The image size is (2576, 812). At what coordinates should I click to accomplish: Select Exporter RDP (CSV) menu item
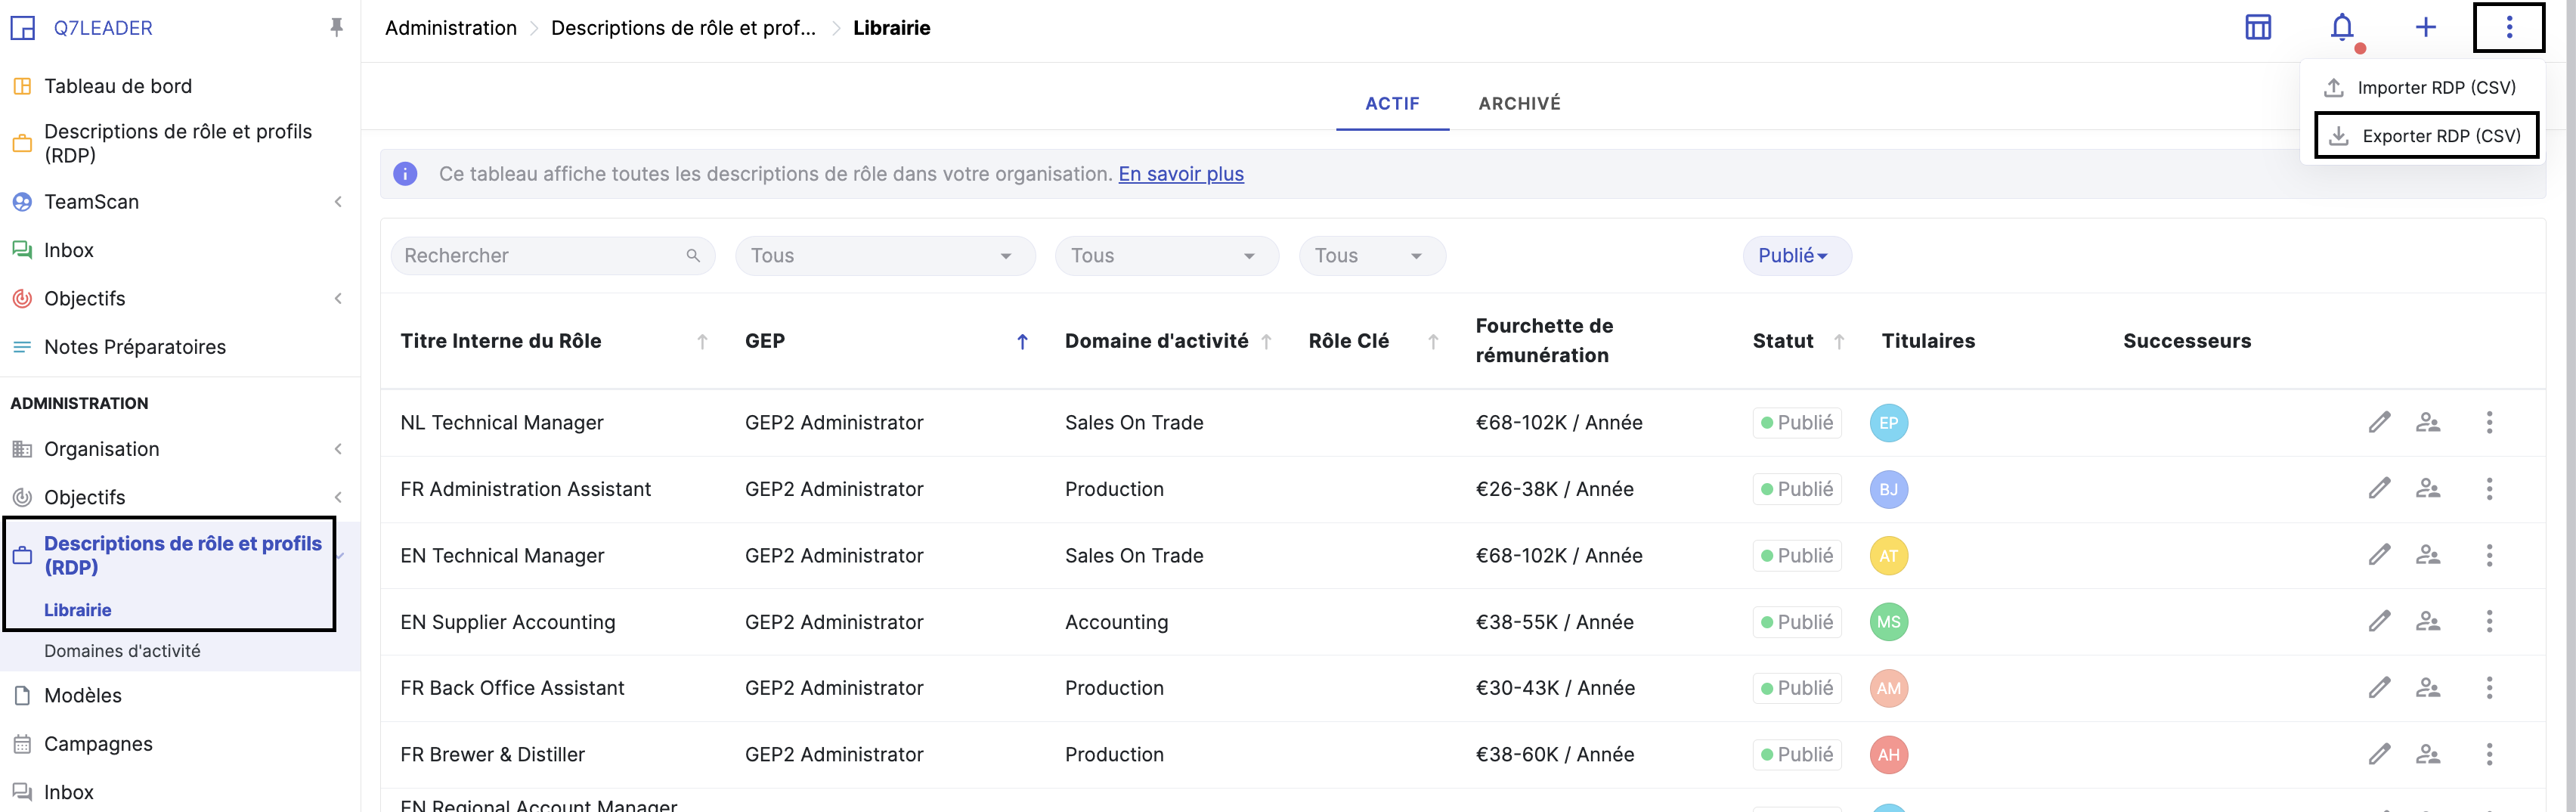click(2426, 136)
